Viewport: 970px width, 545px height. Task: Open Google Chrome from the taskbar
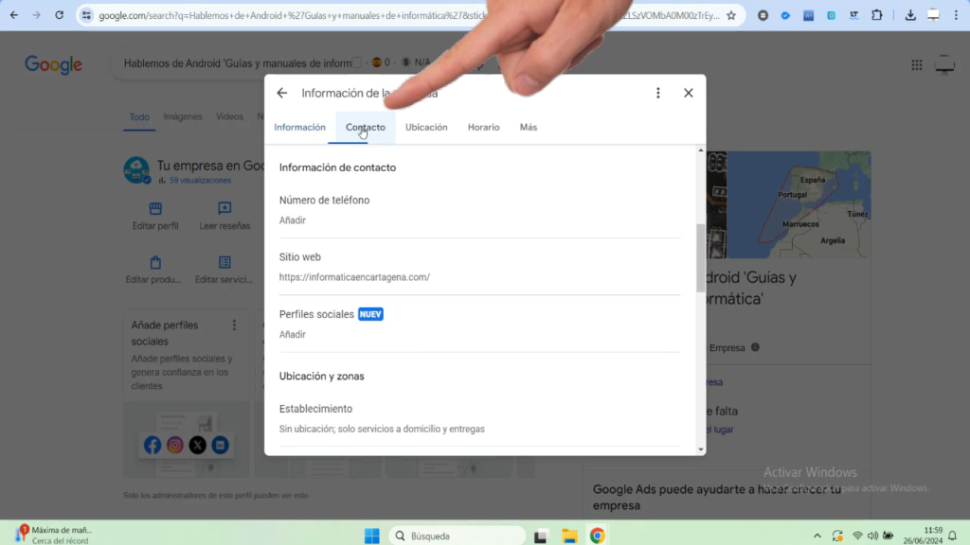coord(597,535)
